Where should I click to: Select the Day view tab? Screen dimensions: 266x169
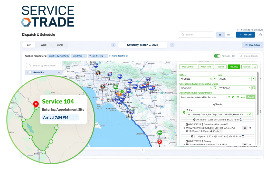point(29,45)
